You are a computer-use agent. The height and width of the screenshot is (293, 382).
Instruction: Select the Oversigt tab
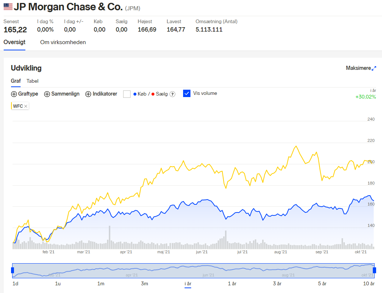coord(14,42)
